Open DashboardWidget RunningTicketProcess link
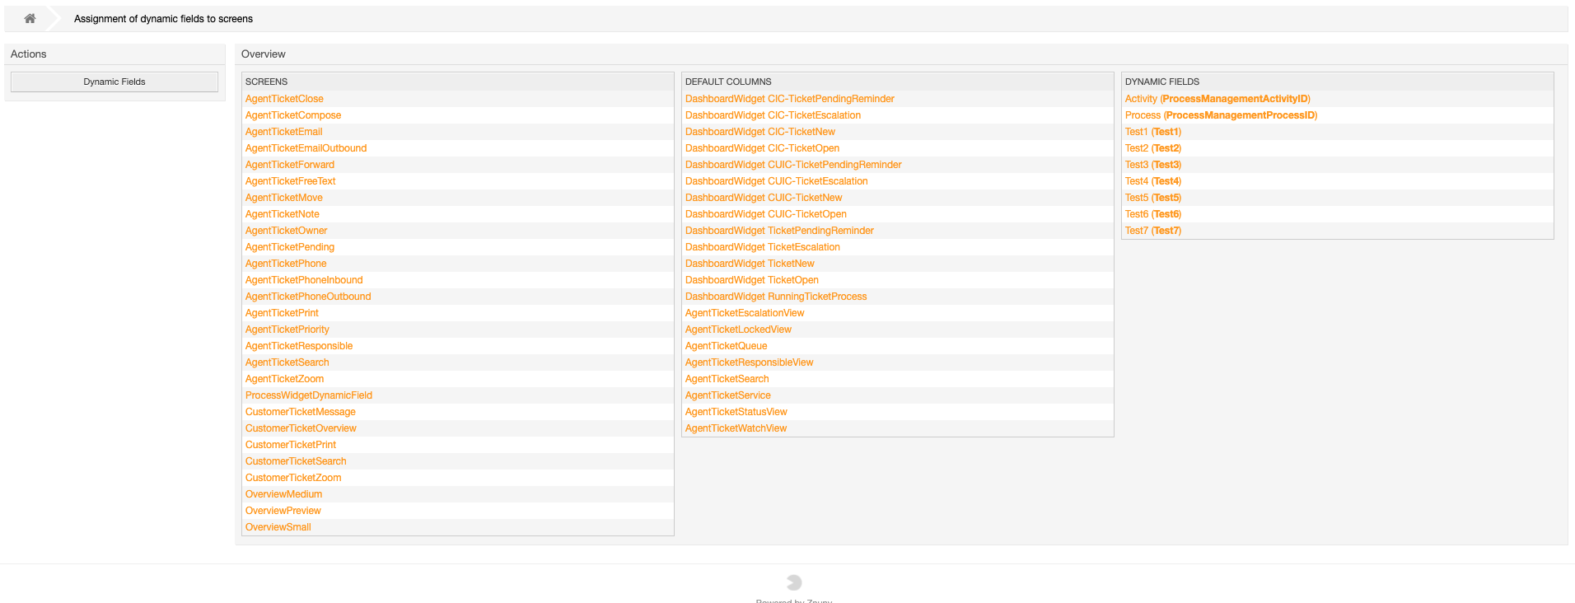Screen dimensions: 1575x603 [776, 297]
